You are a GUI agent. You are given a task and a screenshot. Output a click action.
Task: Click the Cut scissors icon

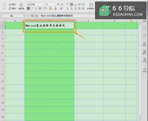pos(10,4)
